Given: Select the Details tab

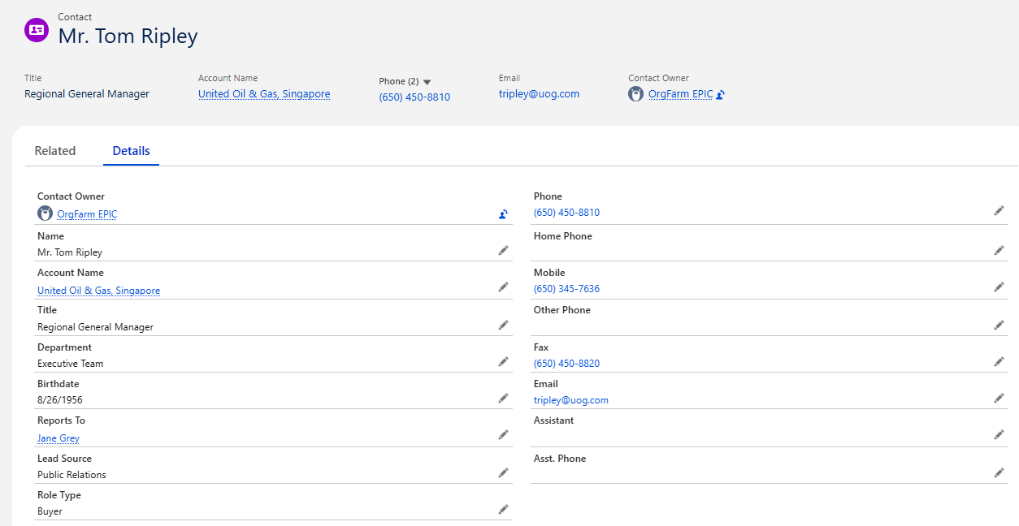Looking at the screenshot, I should point(131,151).
